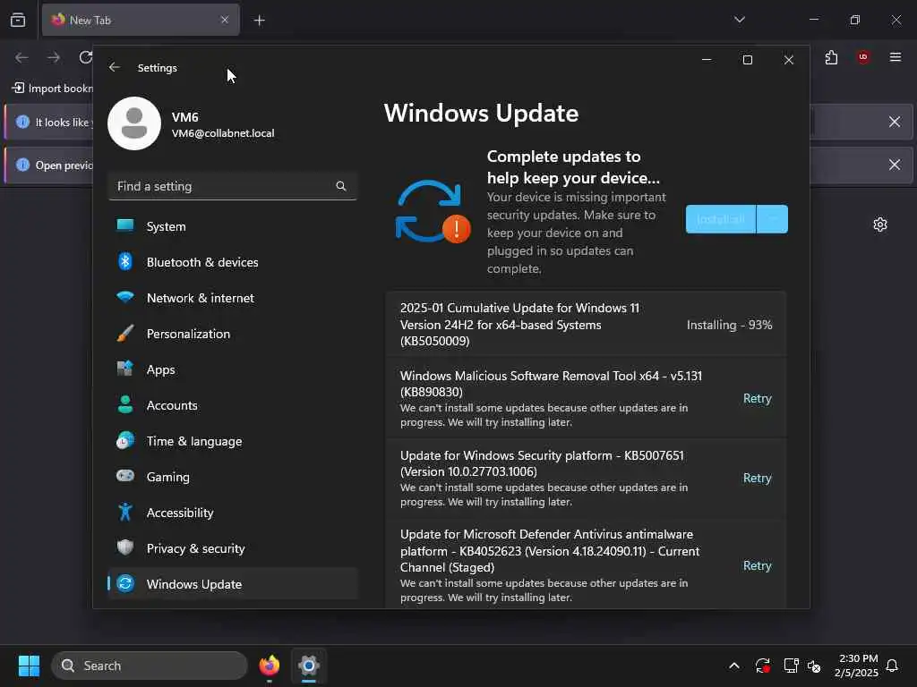Dismiss the 'It looks like' notification bar
The height and width of the screenshot is (687, 917).
click(895, 122)
